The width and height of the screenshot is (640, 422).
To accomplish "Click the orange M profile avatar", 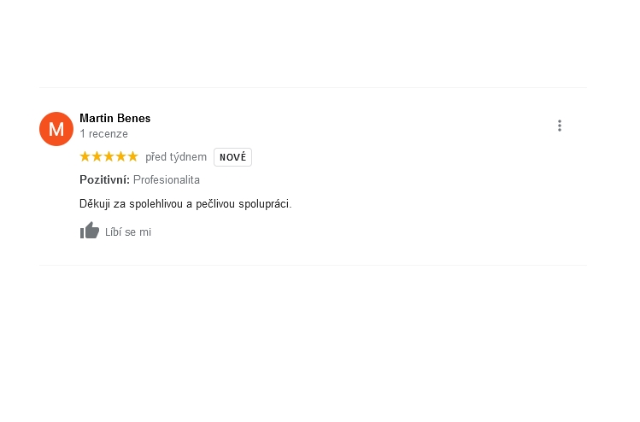I will pos(56,129).
